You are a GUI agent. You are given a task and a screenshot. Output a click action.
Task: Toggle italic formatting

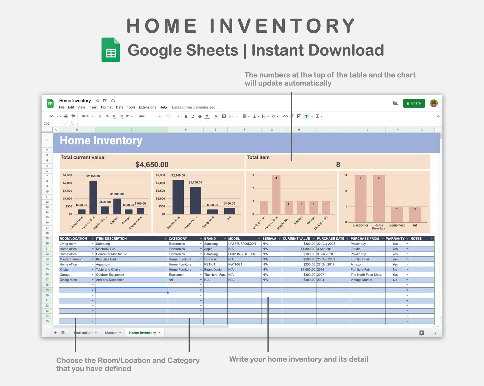click(x=193, y=116)
